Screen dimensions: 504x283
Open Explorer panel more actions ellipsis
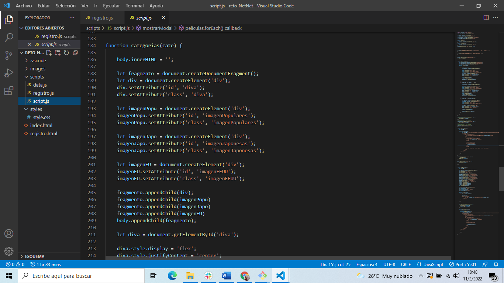point(72,18)
